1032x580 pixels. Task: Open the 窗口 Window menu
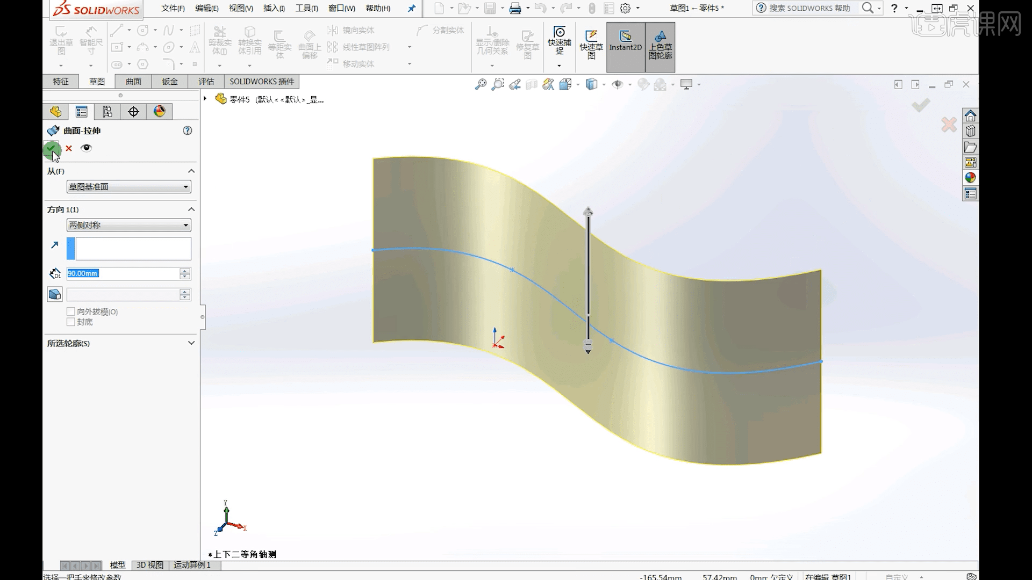[342, 8]
